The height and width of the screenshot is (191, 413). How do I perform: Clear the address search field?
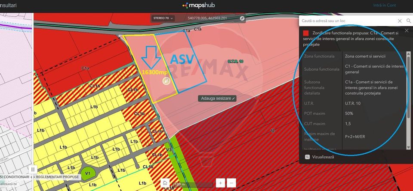(x=400, y=21)
